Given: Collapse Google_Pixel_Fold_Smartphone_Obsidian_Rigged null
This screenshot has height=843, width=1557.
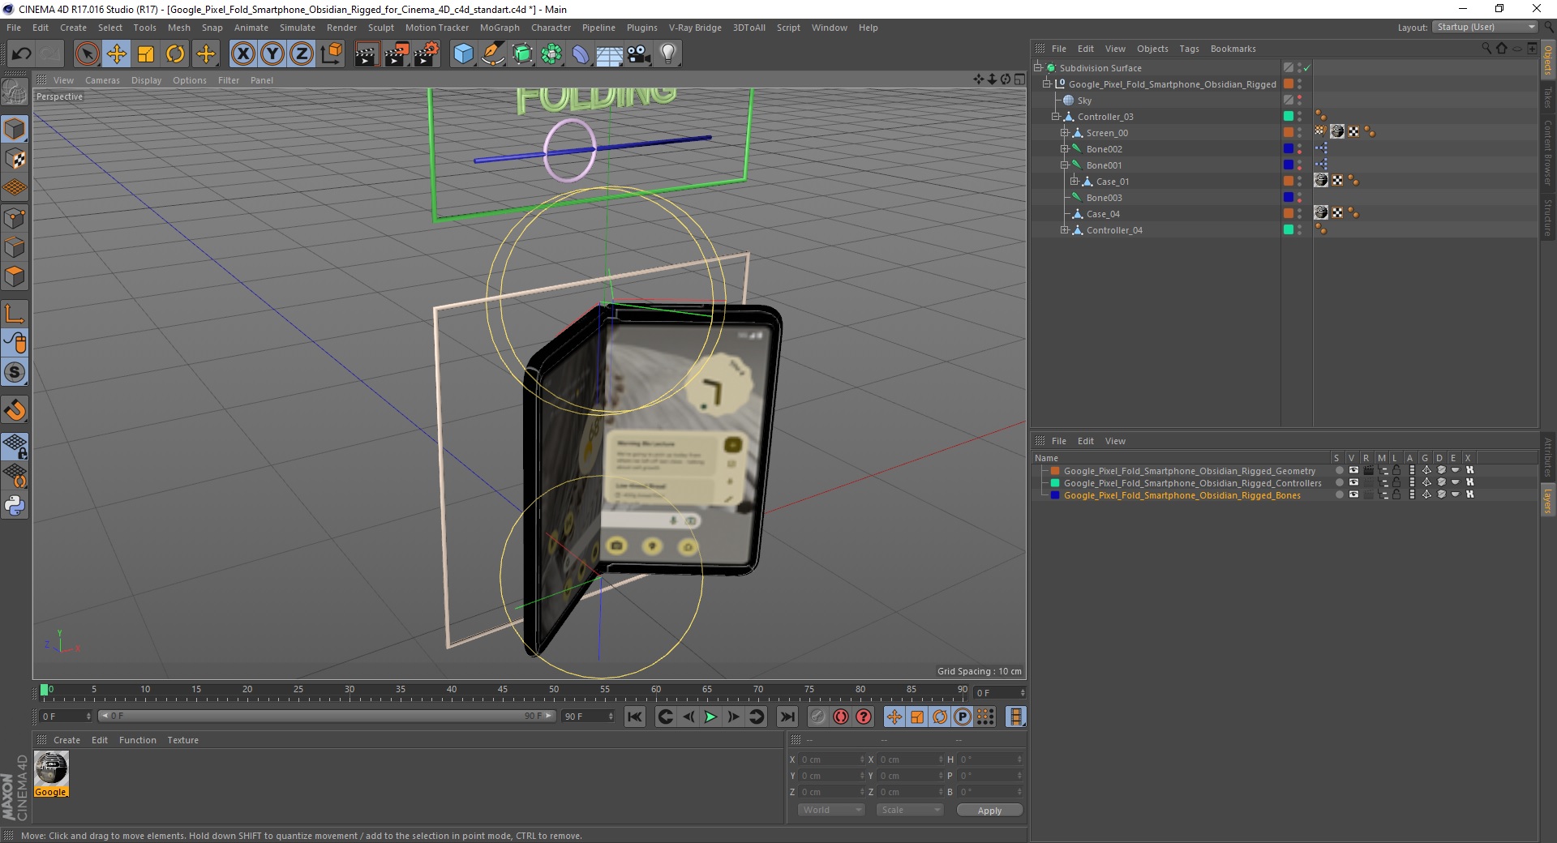Looking at the screenshot, I should 1046,84.
